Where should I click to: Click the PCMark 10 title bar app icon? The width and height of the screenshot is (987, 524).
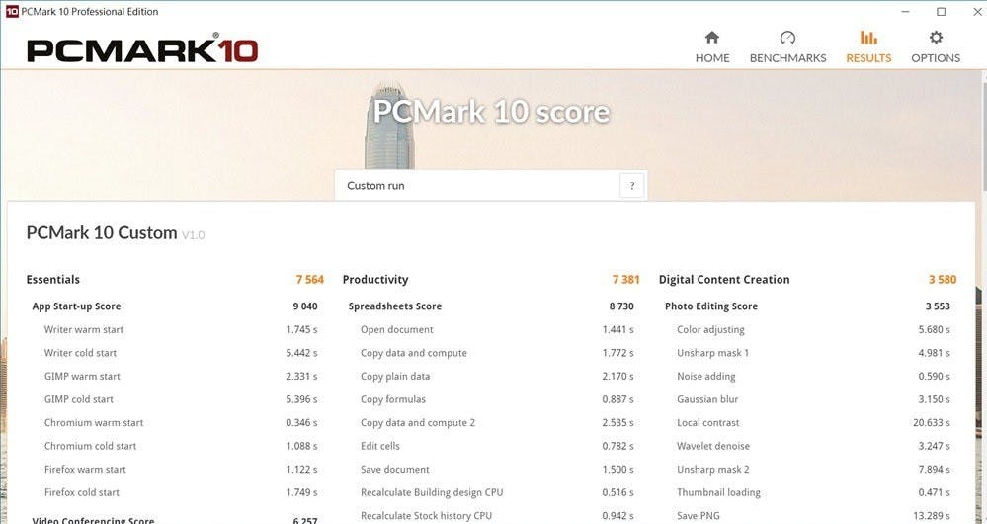click(12, 11)
